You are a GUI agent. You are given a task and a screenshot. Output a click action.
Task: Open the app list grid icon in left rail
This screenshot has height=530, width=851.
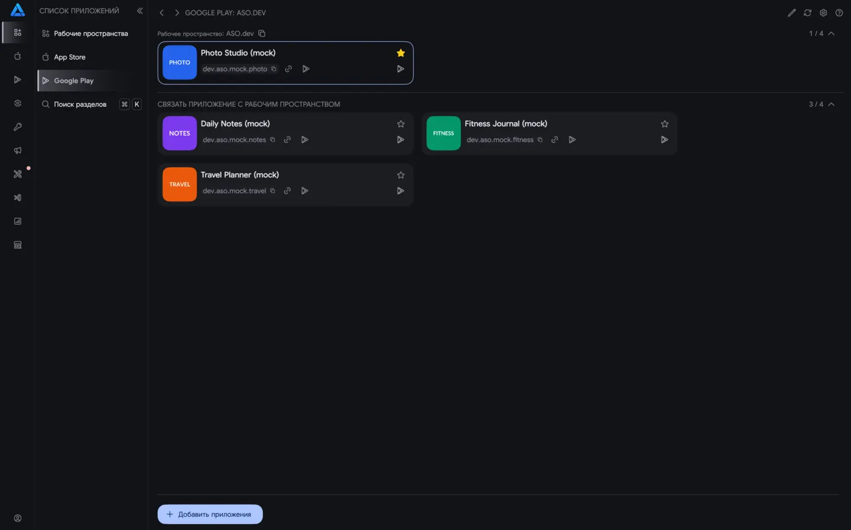coord(18,32)
